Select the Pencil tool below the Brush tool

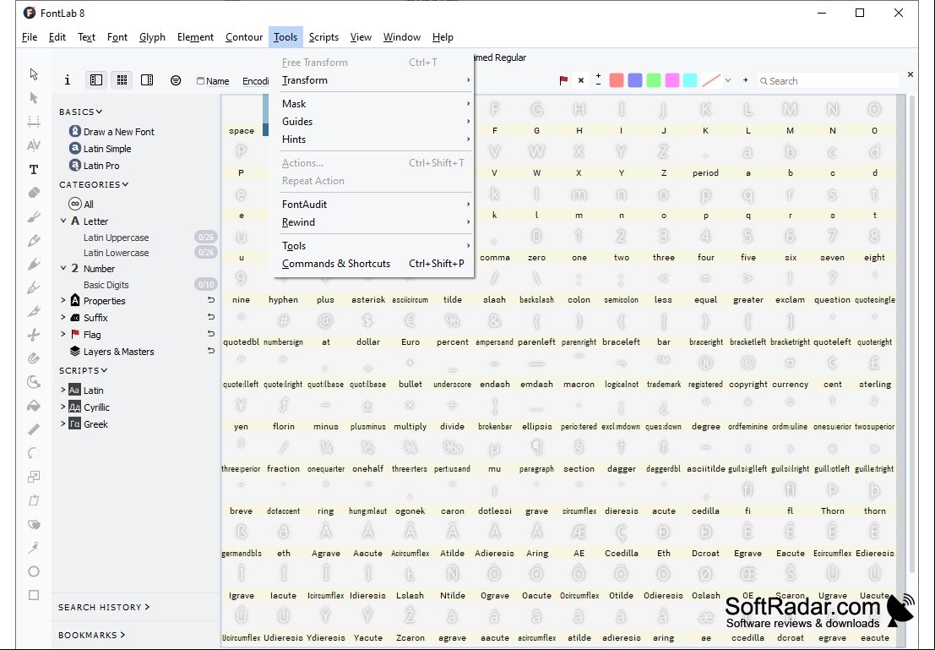pyautogui.click(x=34, y=241)
